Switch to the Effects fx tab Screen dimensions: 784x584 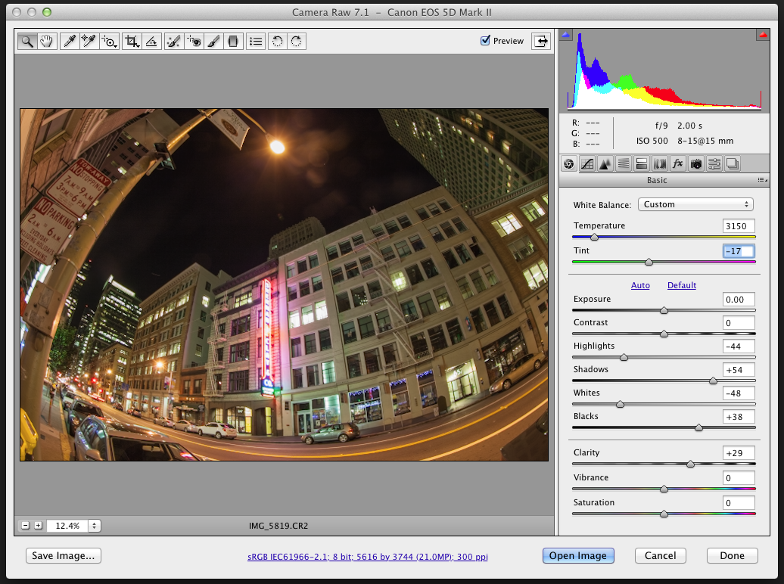(x=678, y=163)
